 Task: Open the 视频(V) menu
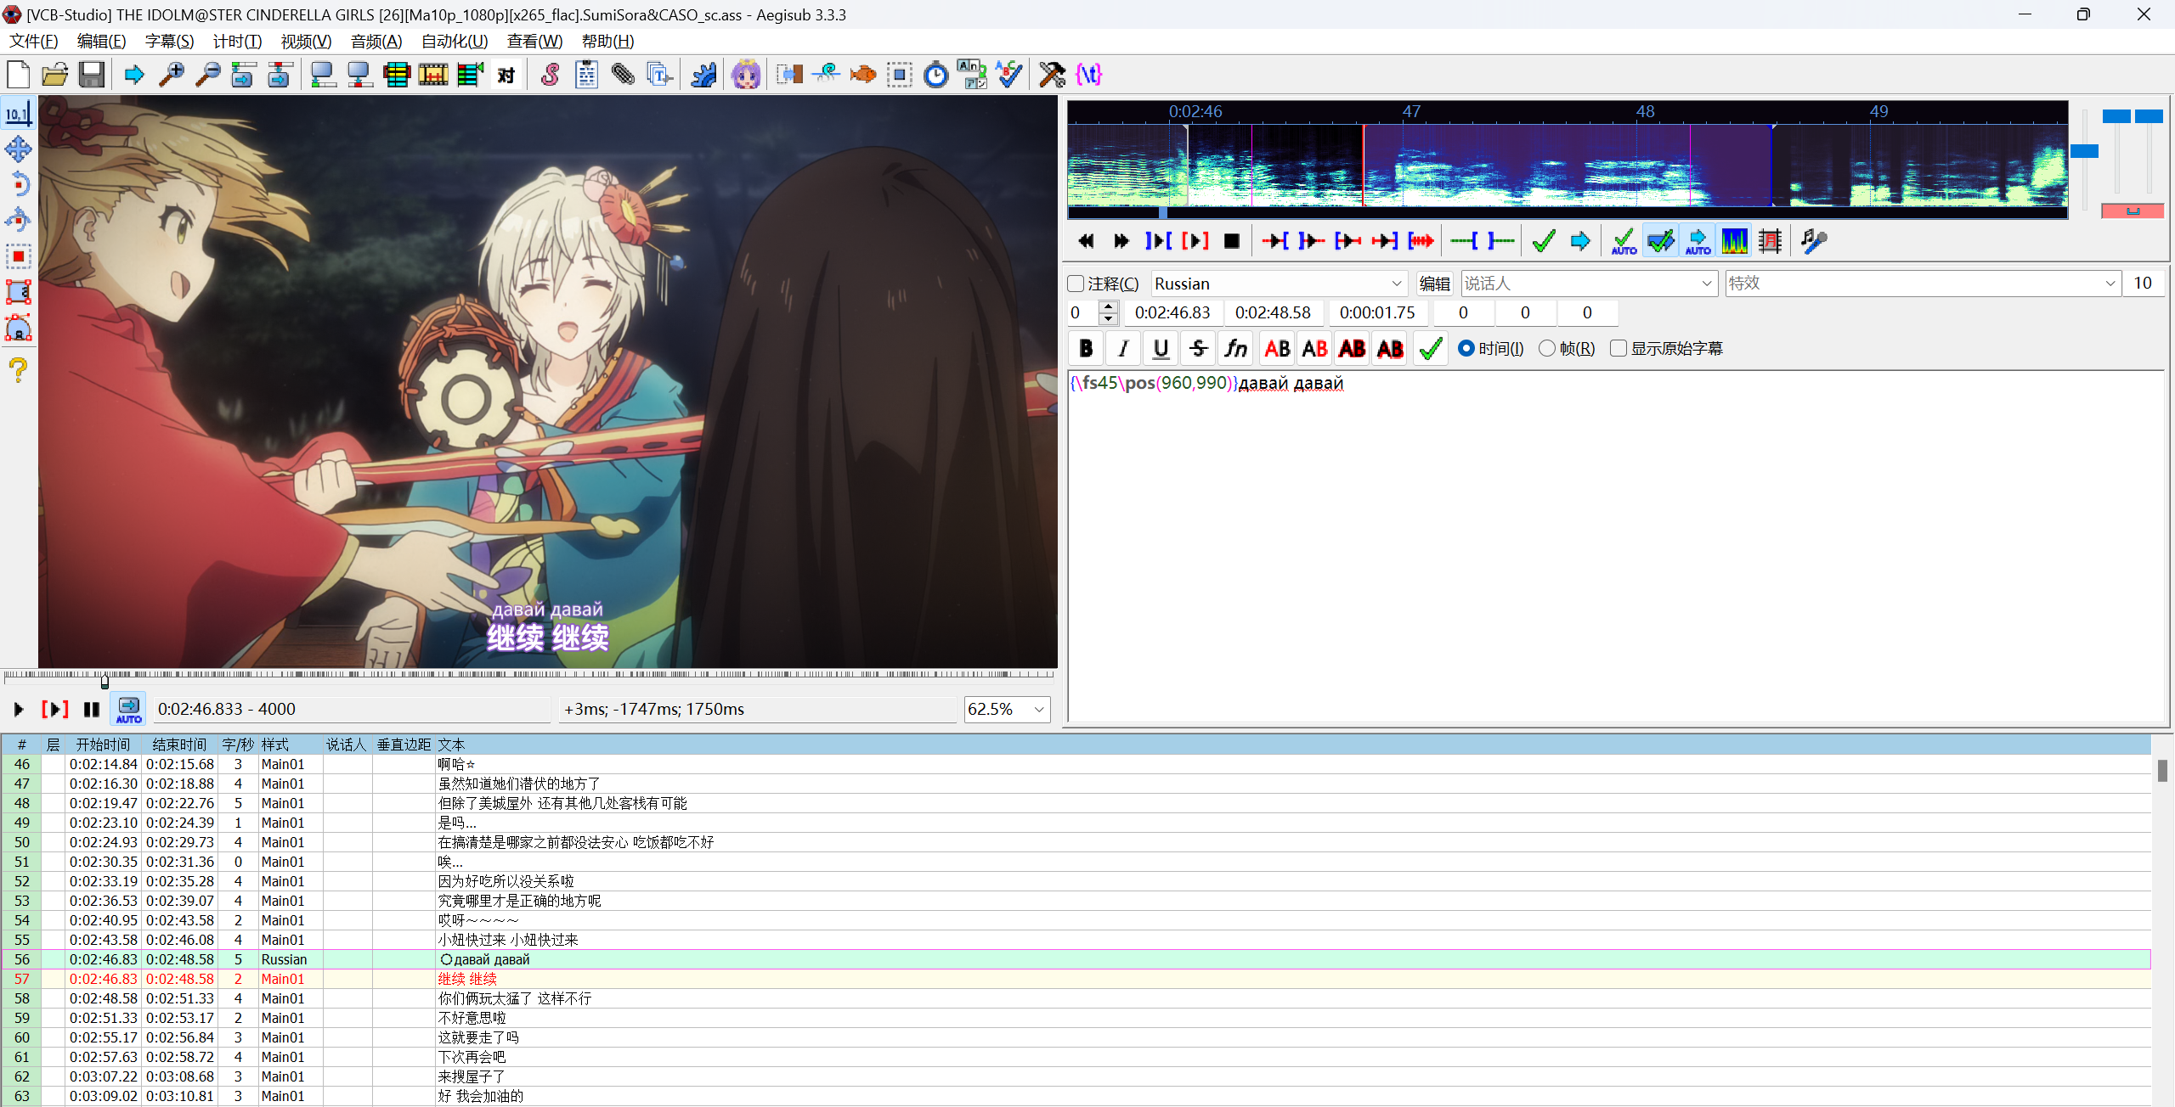pos(306,42)
